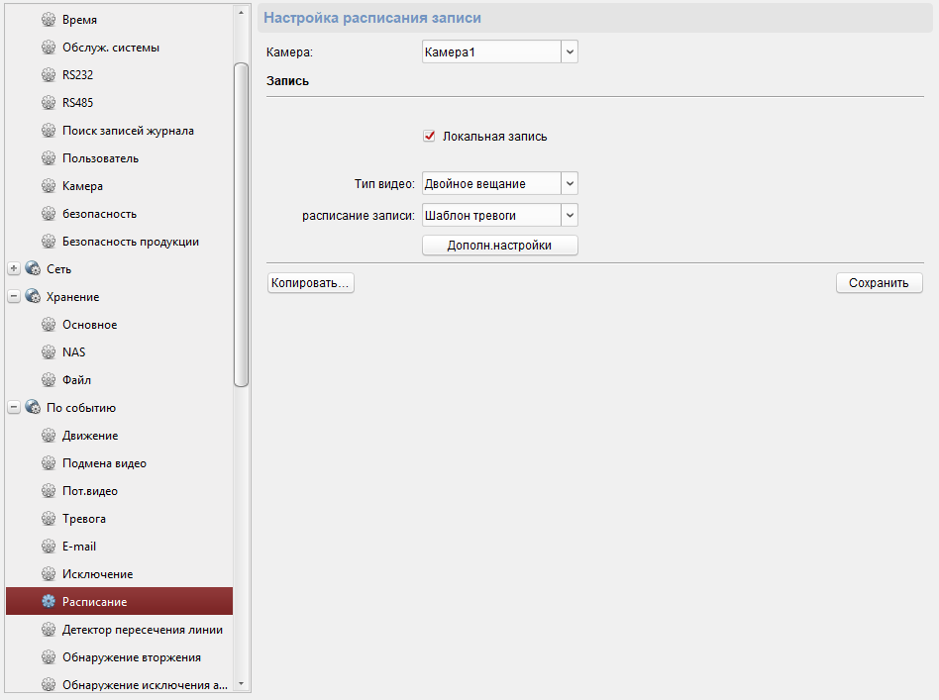Viewport: 939px width, 700px height.
Task: Click the globe icon next to Хранение
Action: coord(33,297)
